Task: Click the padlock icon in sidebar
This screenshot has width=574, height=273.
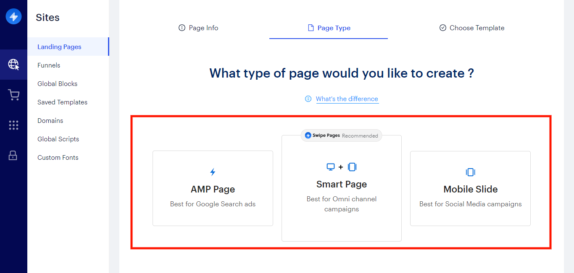Action: (13, 156)
